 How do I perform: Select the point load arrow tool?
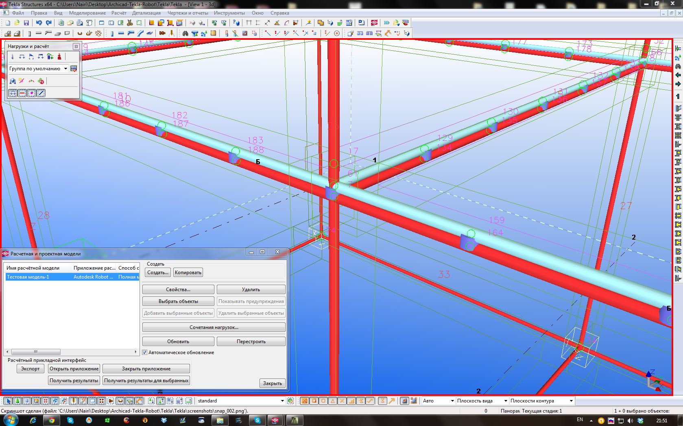[12, 57]
